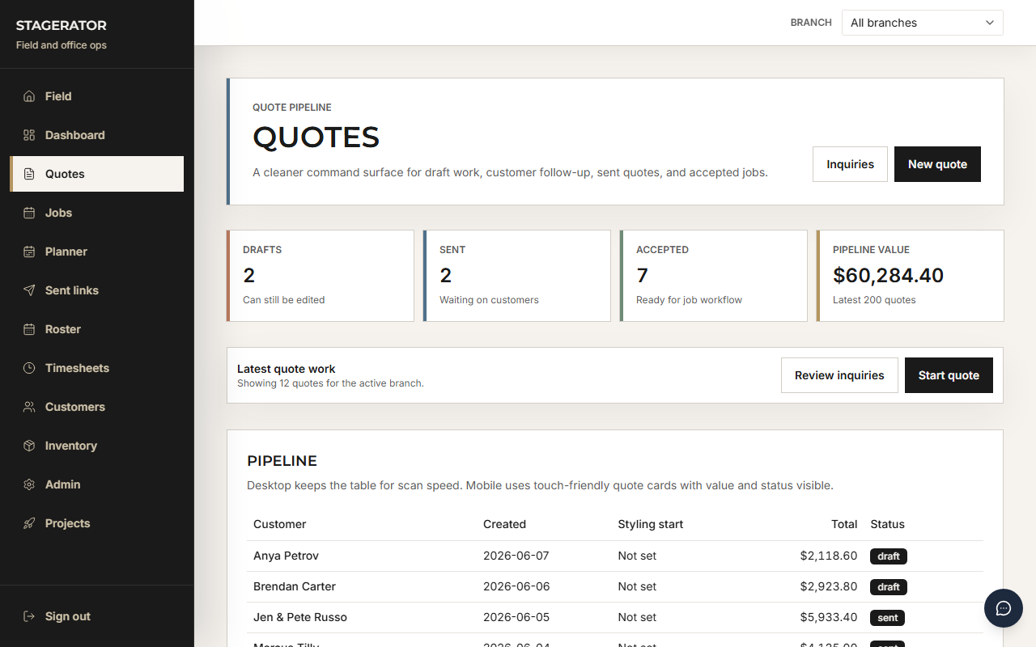Open the Anya Petrov quote row
This screenshot has width=1036, height=647.
pyautogui.click(x=615, y=556)
